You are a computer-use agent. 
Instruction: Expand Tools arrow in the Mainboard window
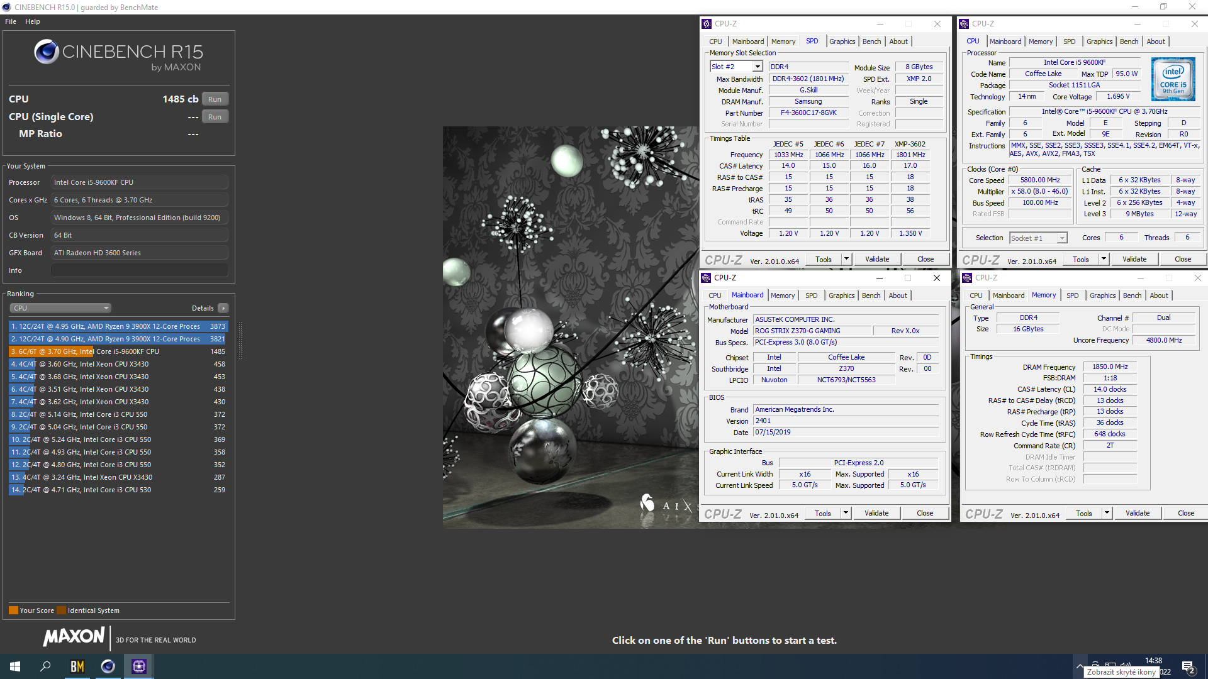tap(846, 513)
